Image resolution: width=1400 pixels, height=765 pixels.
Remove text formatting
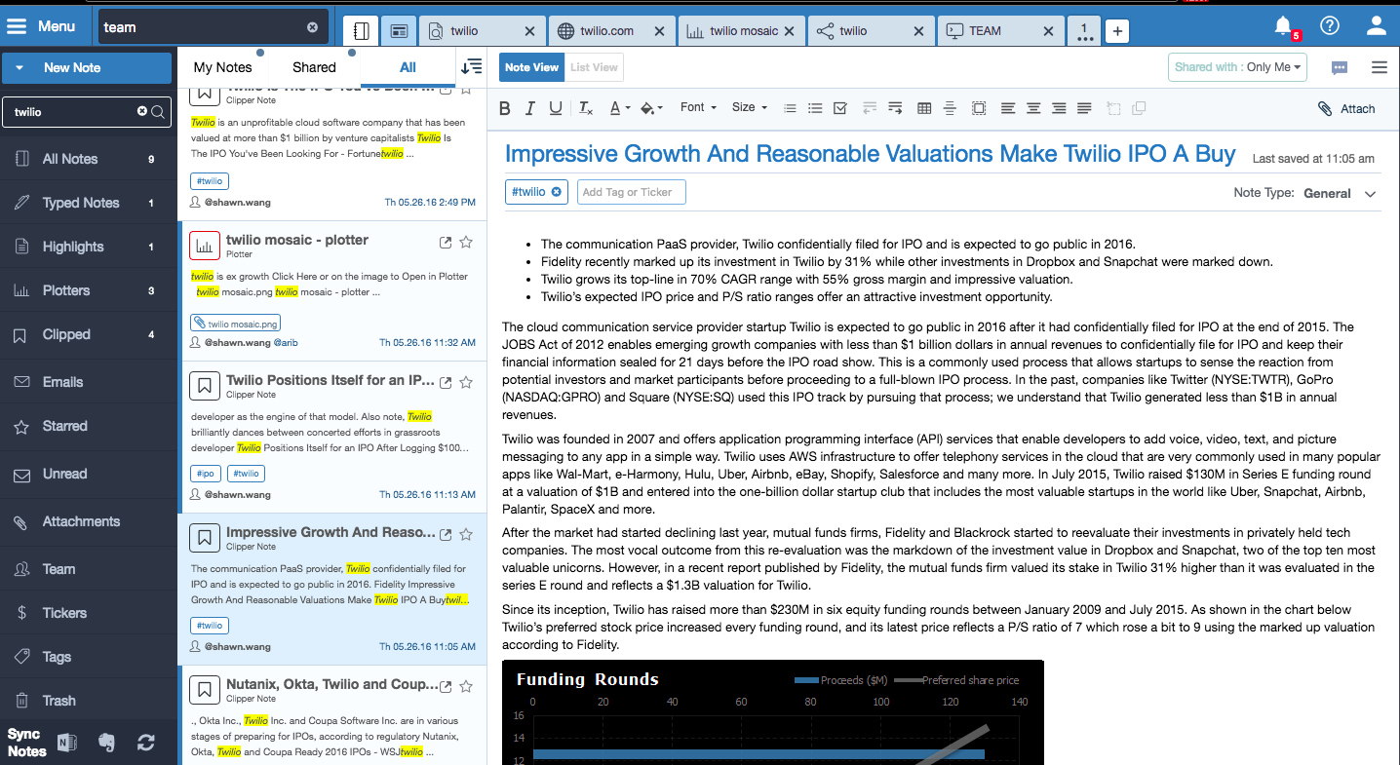(x=585, y=108)
